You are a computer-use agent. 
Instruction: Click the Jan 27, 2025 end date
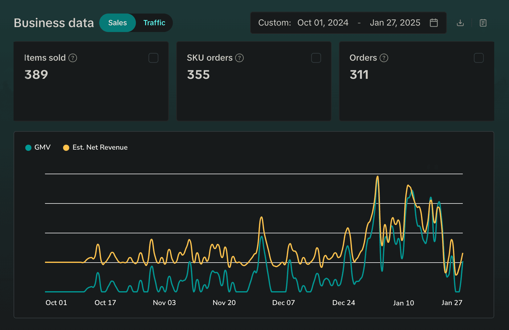coord(395,23)
